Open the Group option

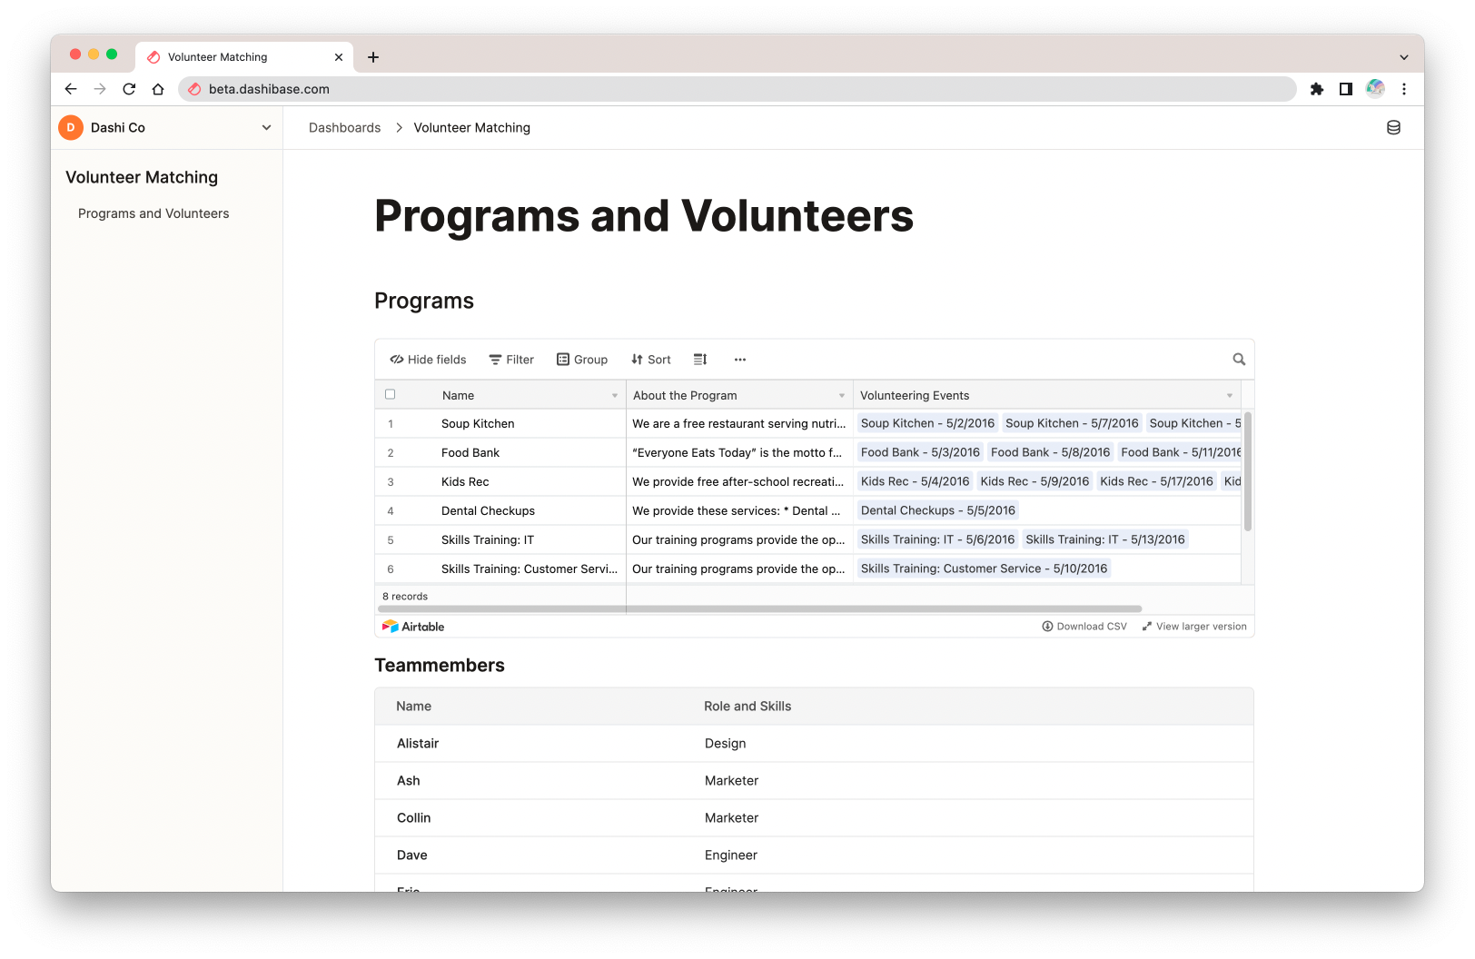pyautogui.click(x=582, y=360)
